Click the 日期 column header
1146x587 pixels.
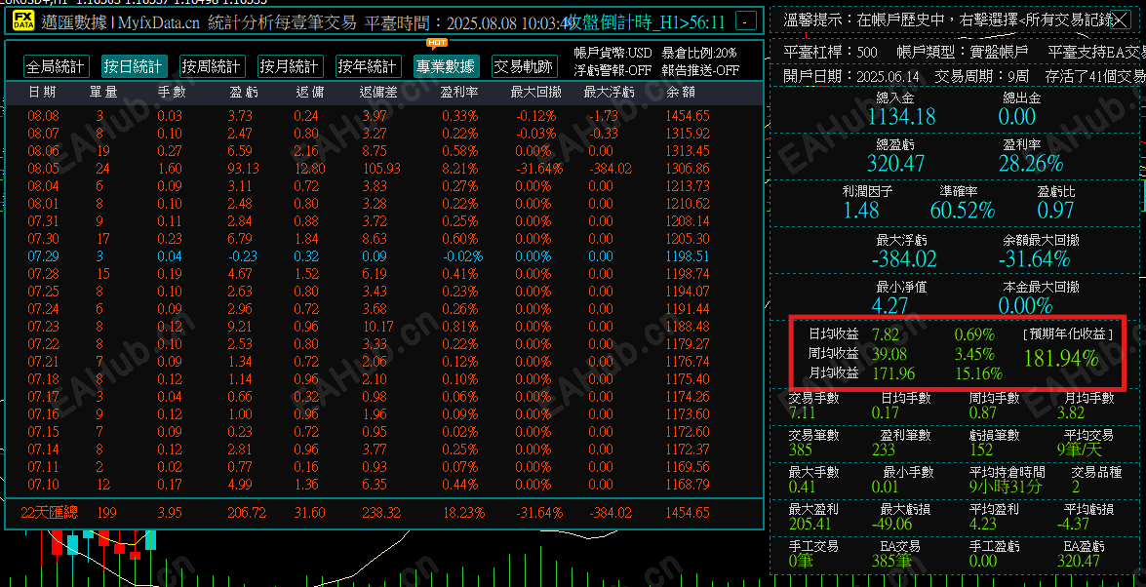[x=42, y=92]
